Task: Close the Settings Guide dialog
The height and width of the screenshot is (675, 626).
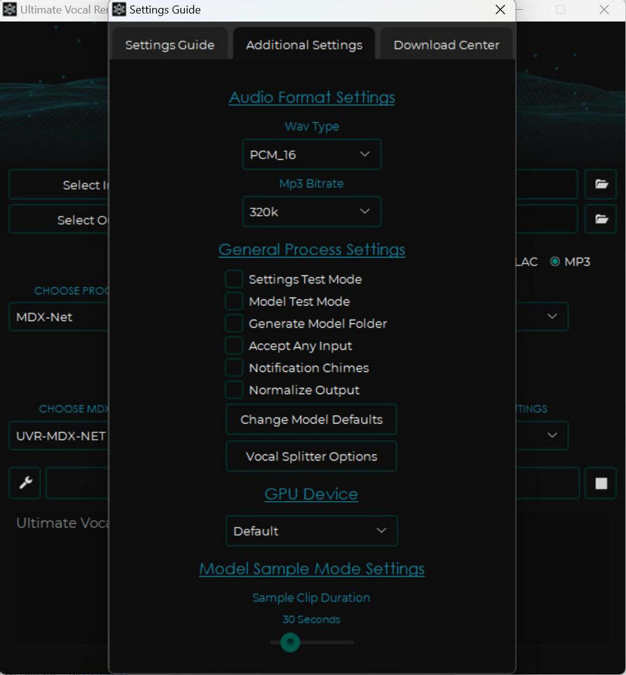Action: [x=500, y=10]
